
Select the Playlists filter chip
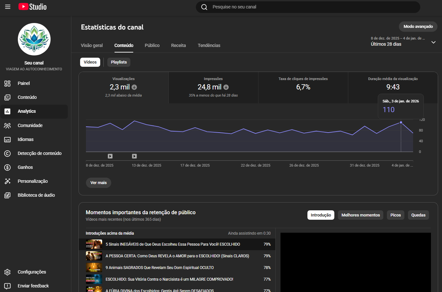pos(119,62)
